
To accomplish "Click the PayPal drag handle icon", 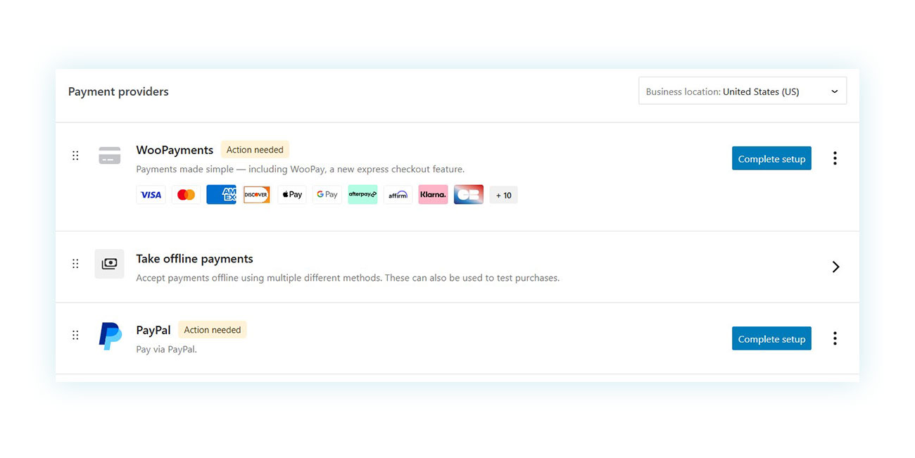I will pos(75,336).
